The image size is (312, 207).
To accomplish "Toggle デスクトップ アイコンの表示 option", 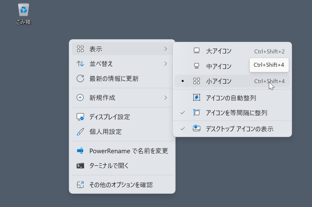I will coord(239,129).
